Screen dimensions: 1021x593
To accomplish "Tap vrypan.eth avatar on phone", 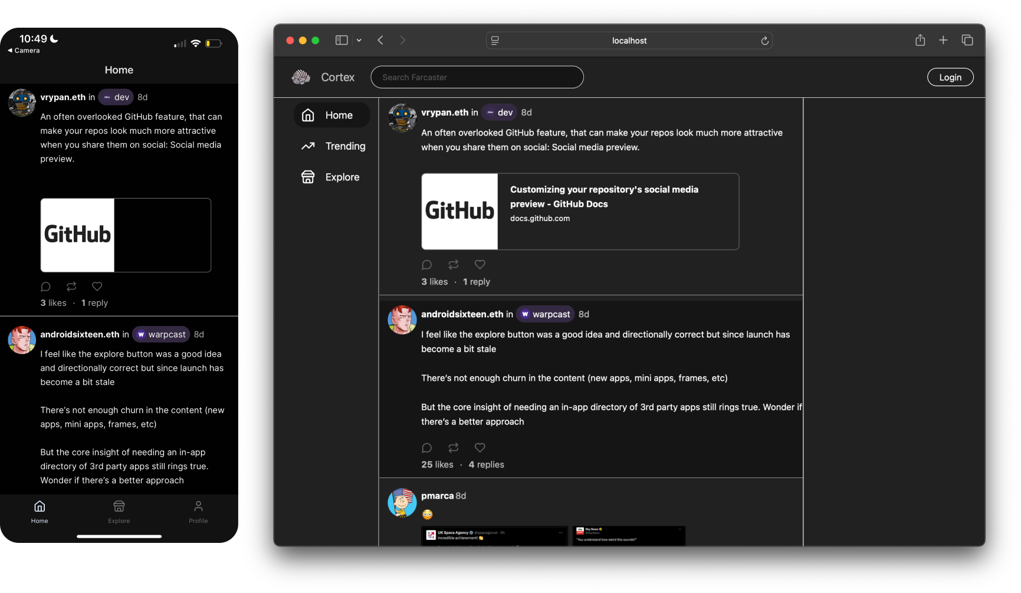I will 22,103.
